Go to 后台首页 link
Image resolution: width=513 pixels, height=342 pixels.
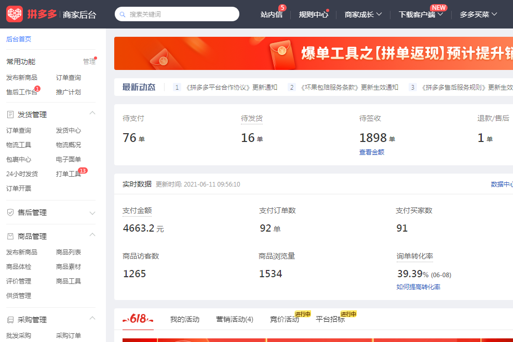point(19,39)
